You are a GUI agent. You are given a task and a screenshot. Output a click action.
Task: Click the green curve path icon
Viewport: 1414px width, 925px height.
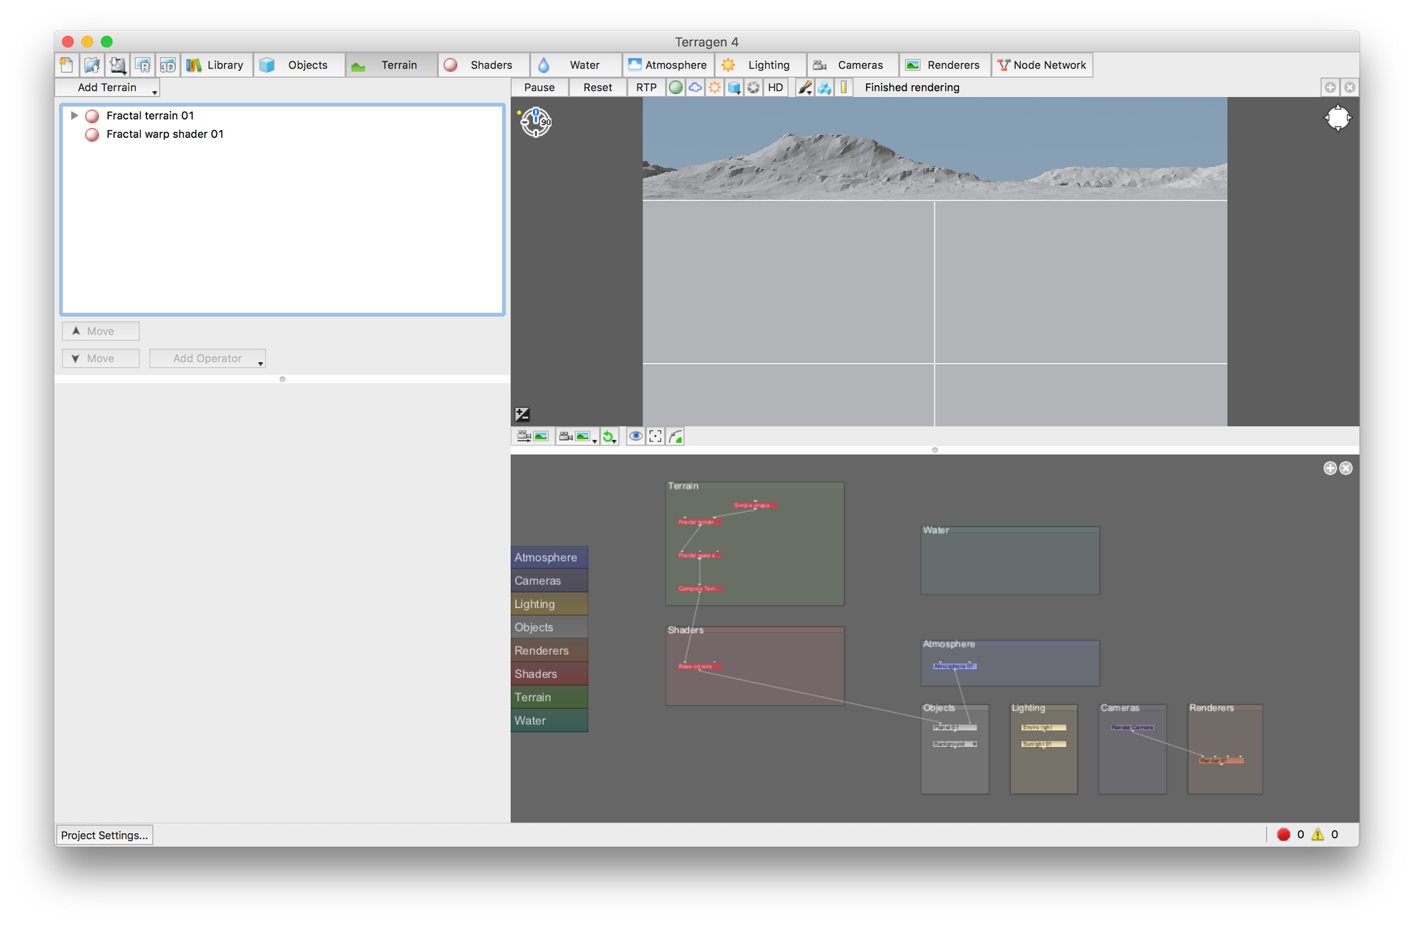pyautogui.click(x=676, y=436)
